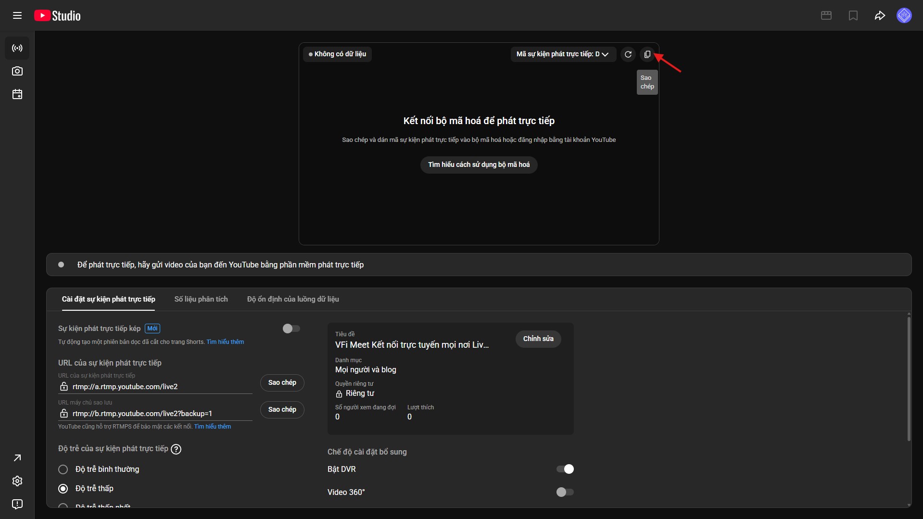Open the Manage calendar sidebar icon

(17, 94)
